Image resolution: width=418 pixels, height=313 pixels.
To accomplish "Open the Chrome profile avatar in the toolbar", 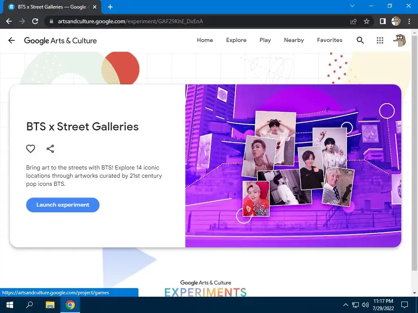I will pyautogui.click(x=396, y=21).
